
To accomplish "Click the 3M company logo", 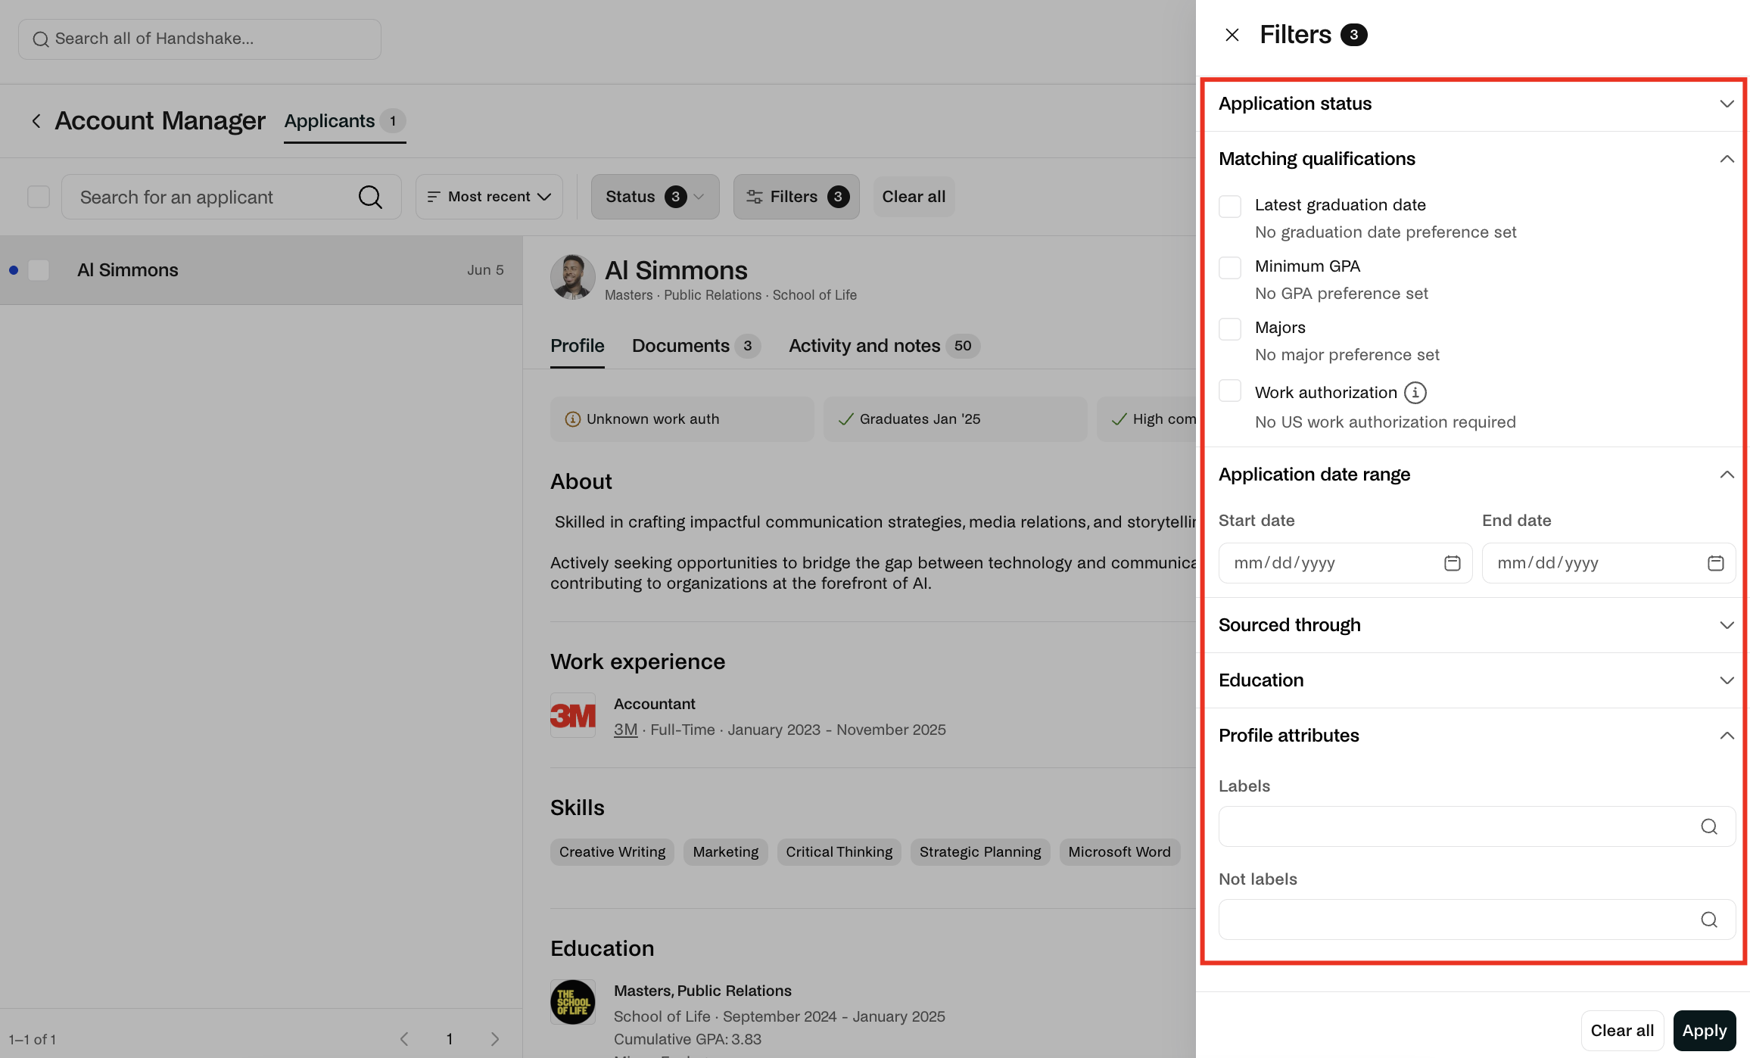I will point(573,715).
